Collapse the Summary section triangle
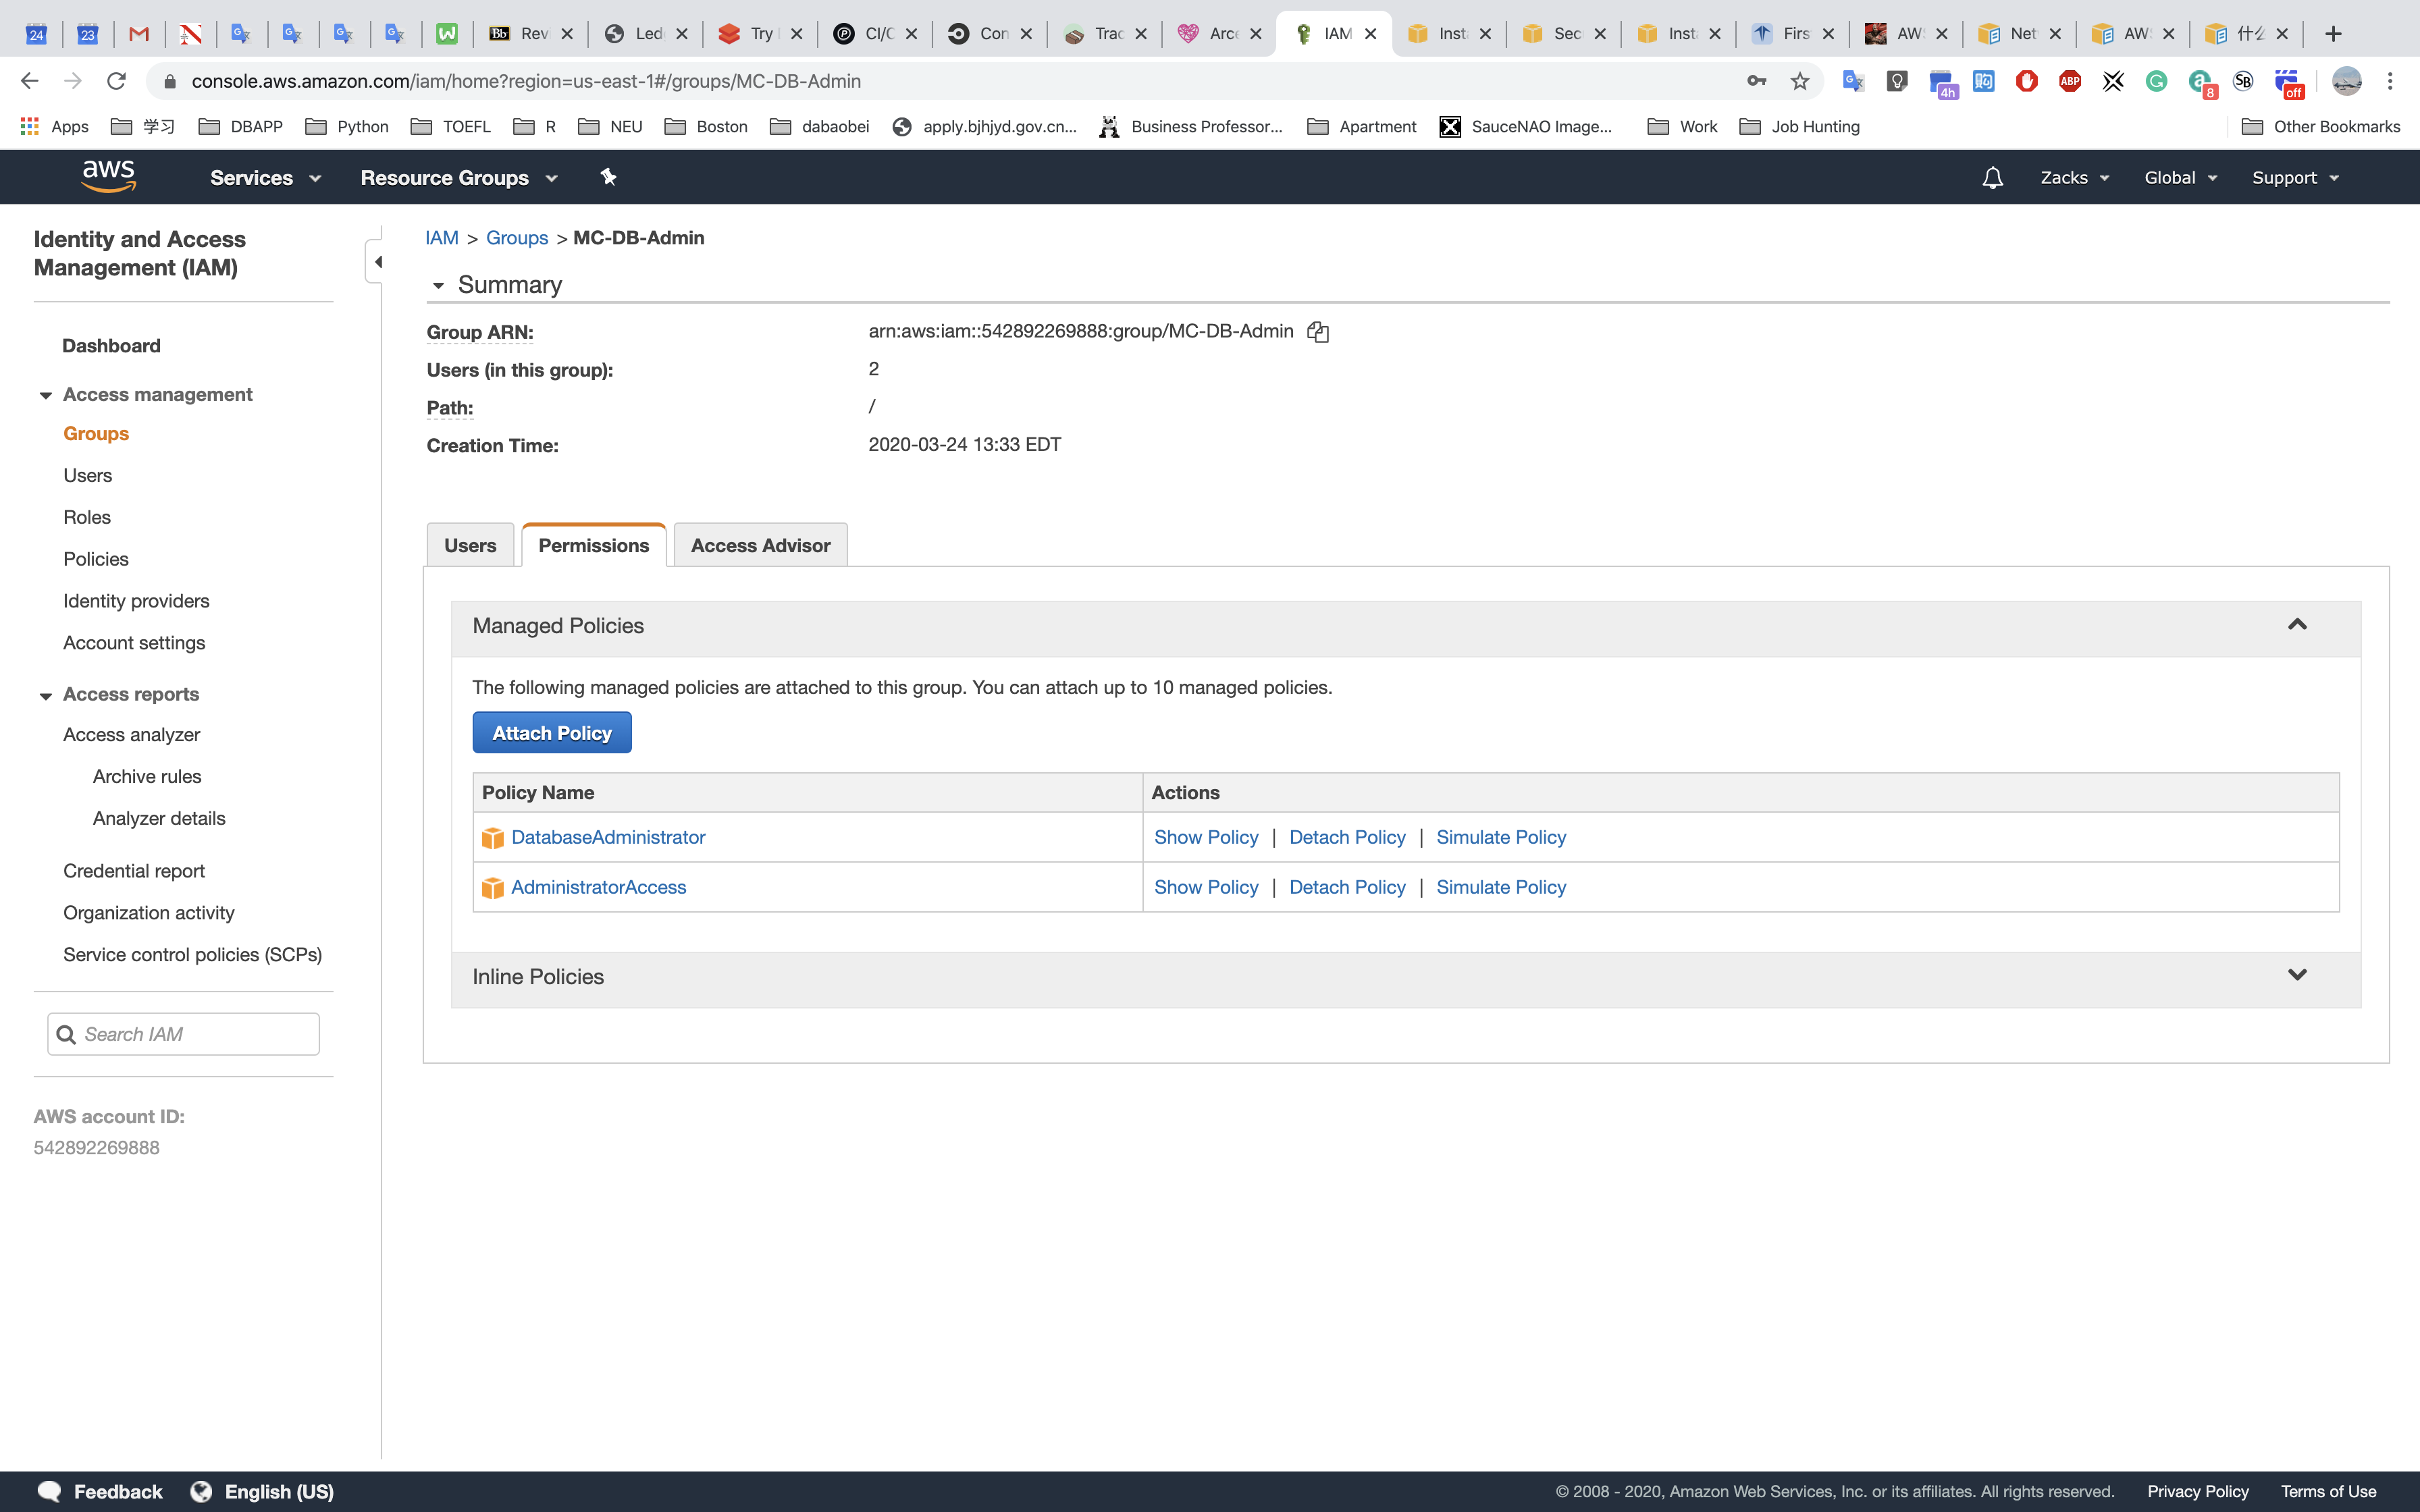The image size is (2420, 1512). tap(438, 286)
